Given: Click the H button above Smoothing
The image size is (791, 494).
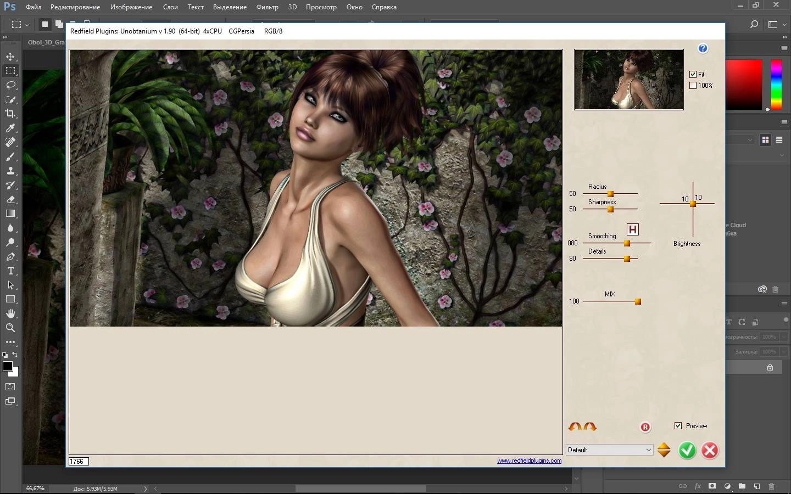Looking at the screenshot, I should (x=633, y=229).
